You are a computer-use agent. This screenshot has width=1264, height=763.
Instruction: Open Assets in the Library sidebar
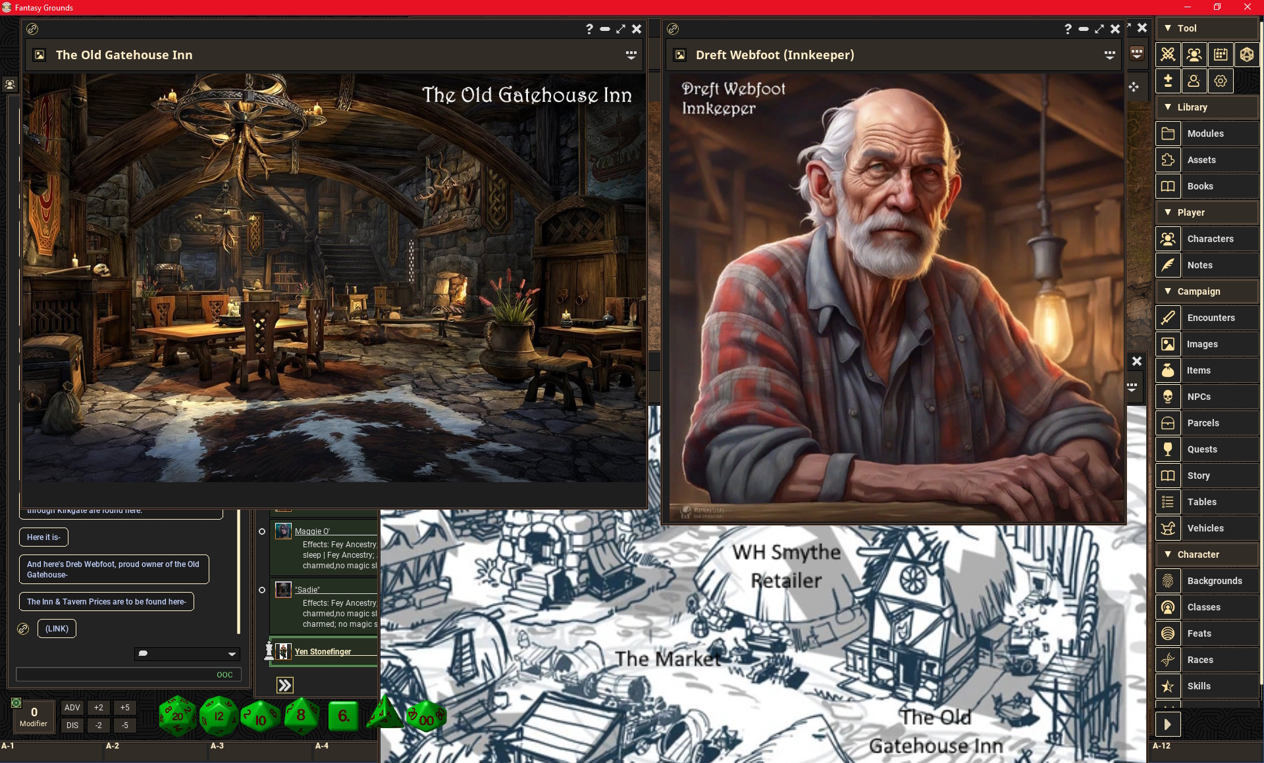pyautogui.click(x=1207, y=160)
